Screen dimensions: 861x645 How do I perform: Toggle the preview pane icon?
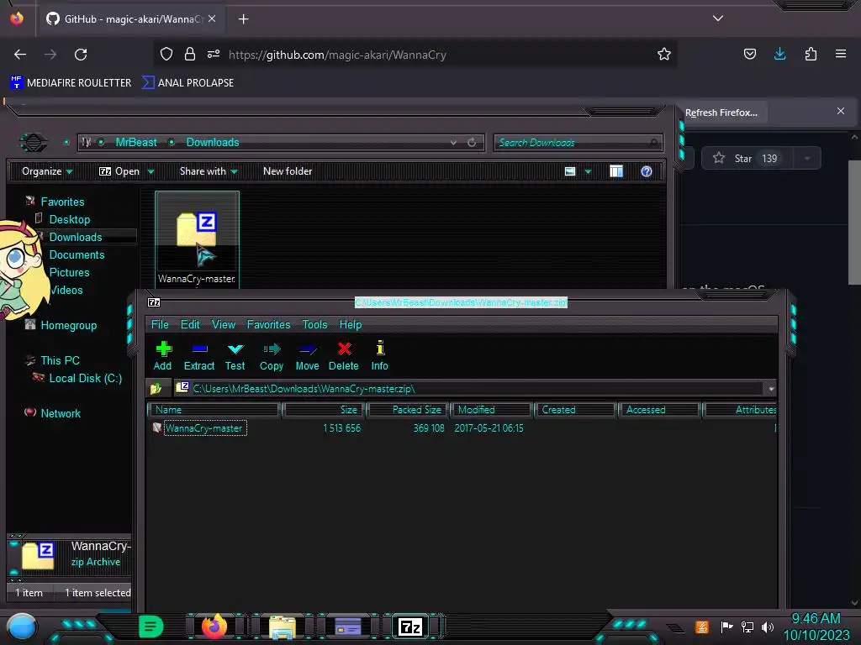click(x=616, y=171)
